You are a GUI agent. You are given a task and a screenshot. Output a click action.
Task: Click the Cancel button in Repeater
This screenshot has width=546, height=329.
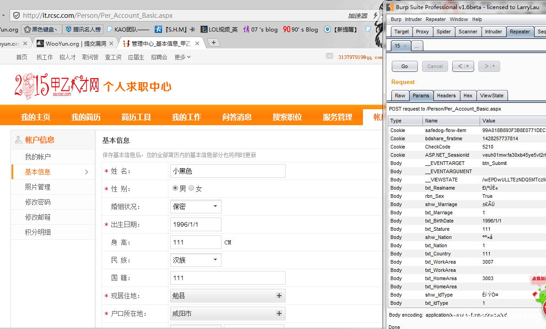(x=435, y=66)
